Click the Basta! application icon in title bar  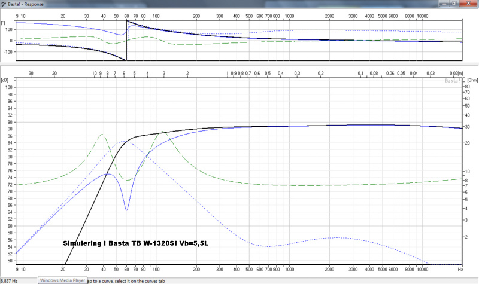click(x=4, y=4)
